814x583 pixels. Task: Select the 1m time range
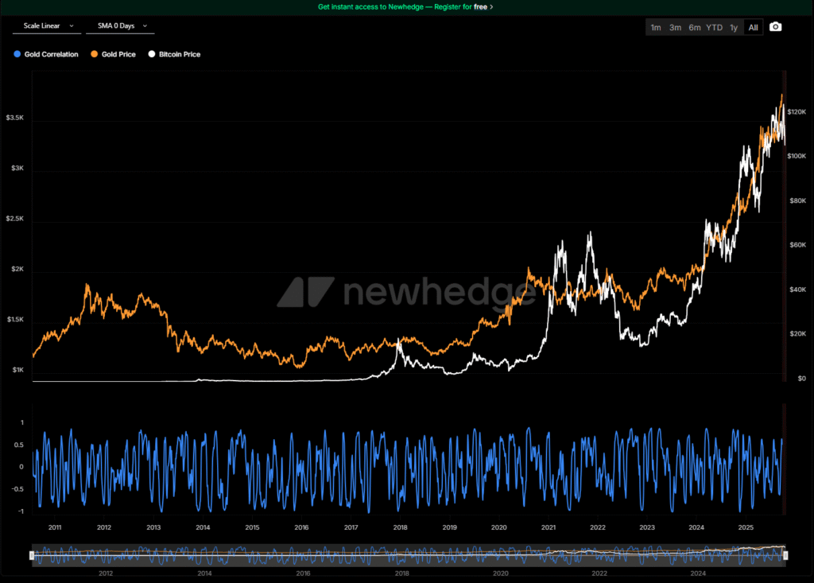[656, 28]
